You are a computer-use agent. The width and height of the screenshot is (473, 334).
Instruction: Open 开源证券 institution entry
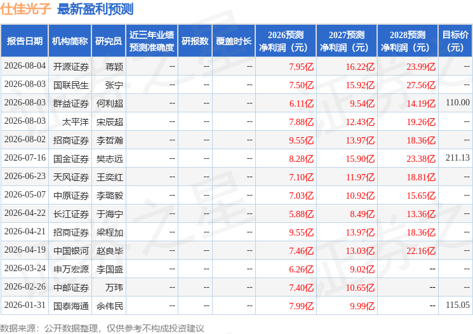pyautogui.click(x=71, y=67)
